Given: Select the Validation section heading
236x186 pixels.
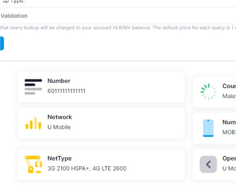Looking at the screenshot, I should (x=14, y=16).
